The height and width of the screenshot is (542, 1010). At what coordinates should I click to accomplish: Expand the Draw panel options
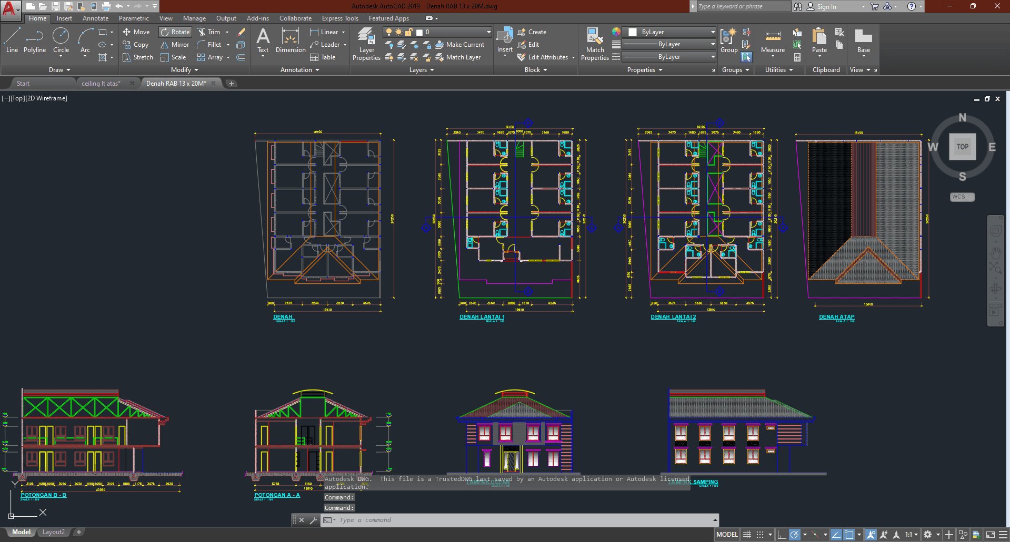point(59,70)
